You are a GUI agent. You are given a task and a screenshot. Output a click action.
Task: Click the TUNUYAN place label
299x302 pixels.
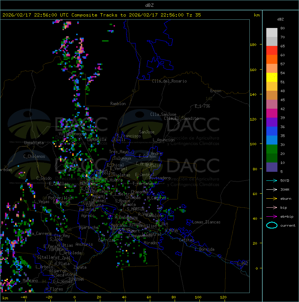(x=76, y=279)
